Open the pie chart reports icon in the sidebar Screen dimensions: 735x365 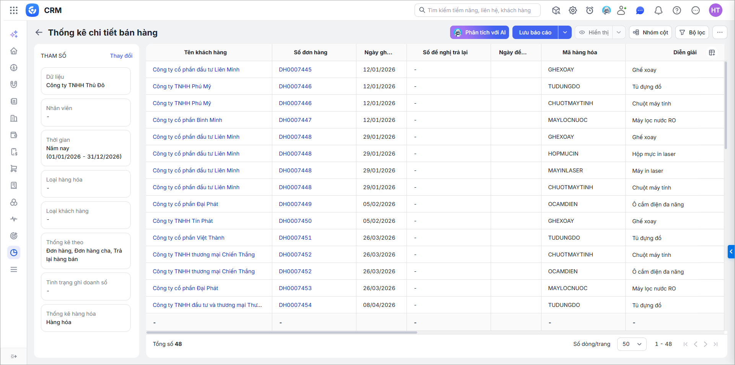point(14,253)
